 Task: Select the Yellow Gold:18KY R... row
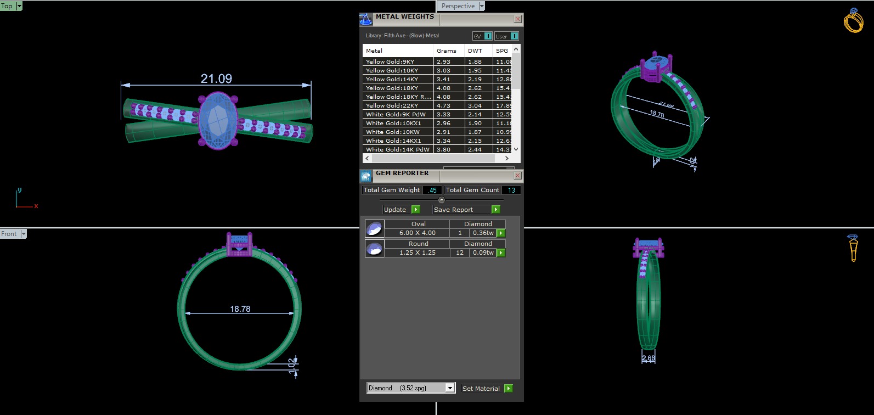[437, 97]
